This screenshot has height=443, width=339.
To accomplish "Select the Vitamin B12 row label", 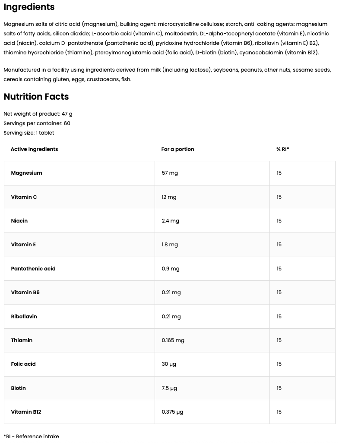I will pos(26,412).
